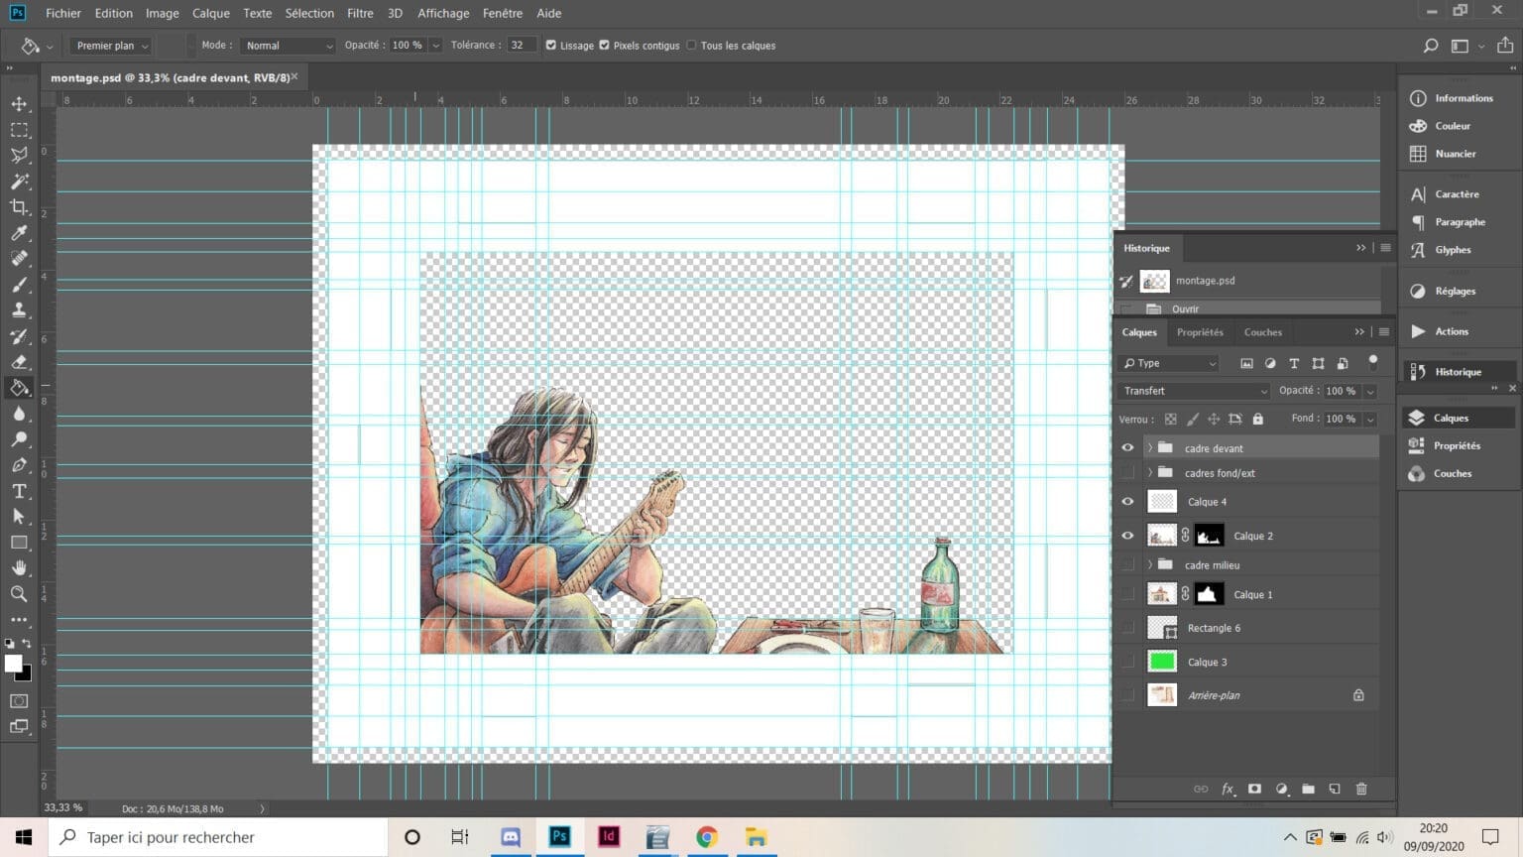
Task: Activate the horizontal Type tool
Action: 19,491
